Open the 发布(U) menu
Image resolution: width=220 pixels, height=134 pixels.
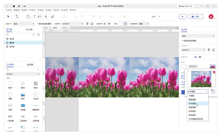coord(48,10)
